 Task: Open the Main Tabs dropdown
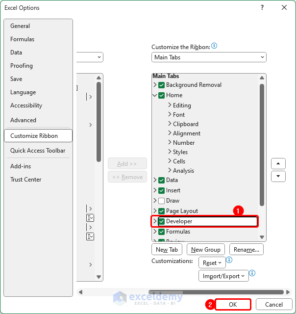click(x=209, y=57)
